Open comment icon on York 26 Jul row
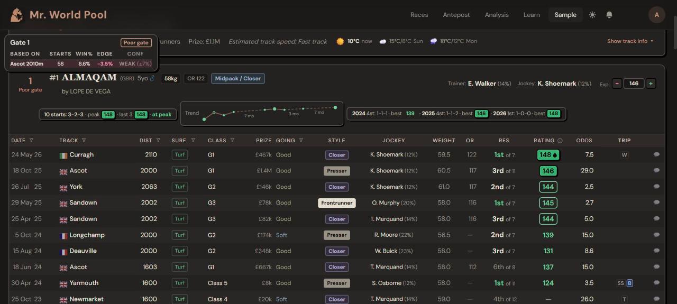This screenshot has width=677, height=304. [x=656, y=187]
